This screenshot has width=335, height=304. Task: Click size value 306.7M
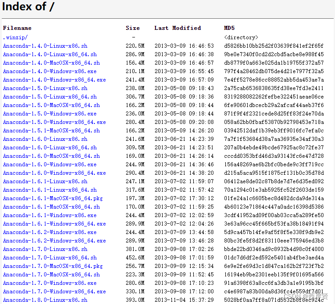pos(135,97)
